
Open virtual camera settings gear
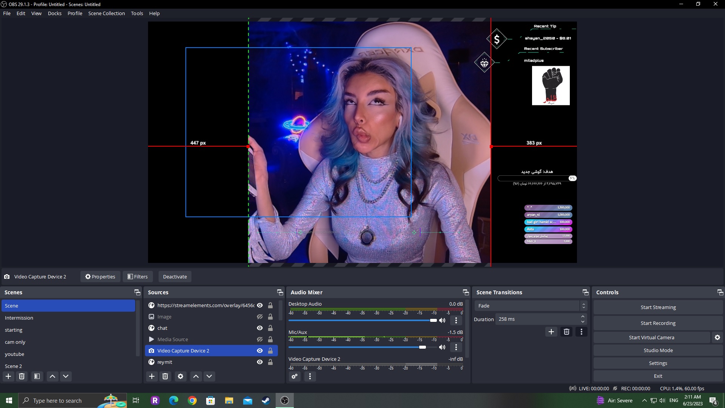(717, 337)
